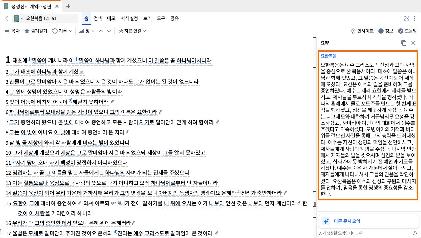Open the 정보 info panel
The height and width of the screenshot is (238, 421).
tap(386, 31)
